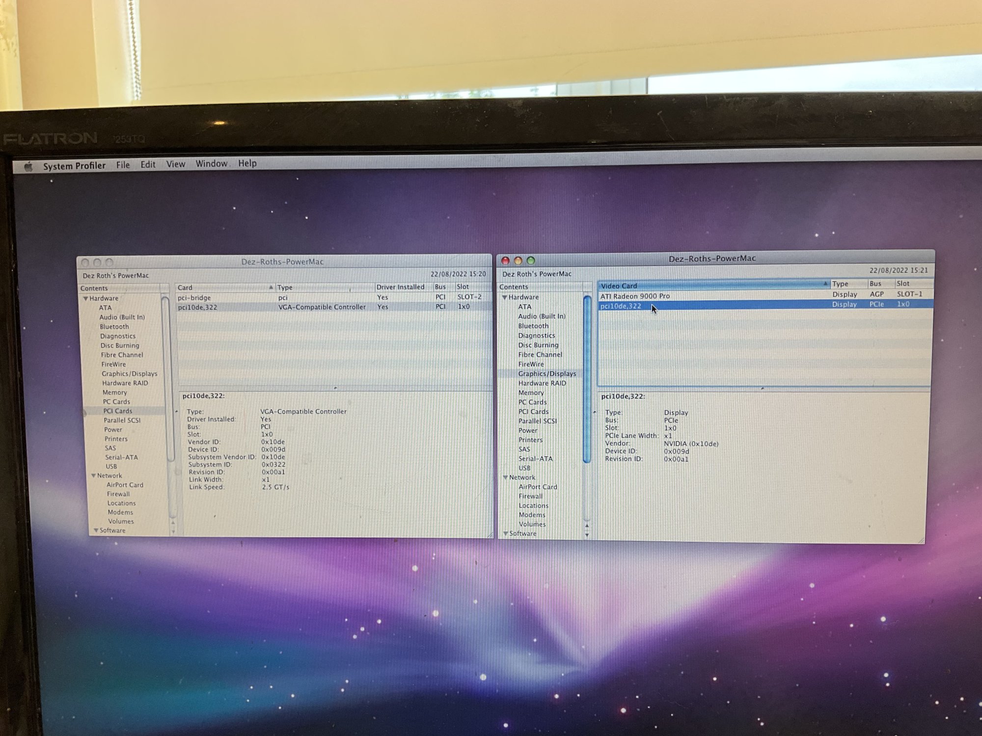Select Volumes in right window
The image size is (982, 736).
532,525
